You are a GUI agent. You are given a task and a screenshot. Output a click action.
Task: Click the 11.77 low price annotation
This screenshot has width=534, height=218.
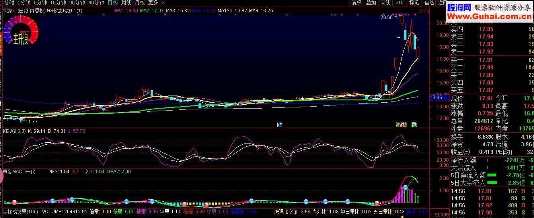click(32, 121)
